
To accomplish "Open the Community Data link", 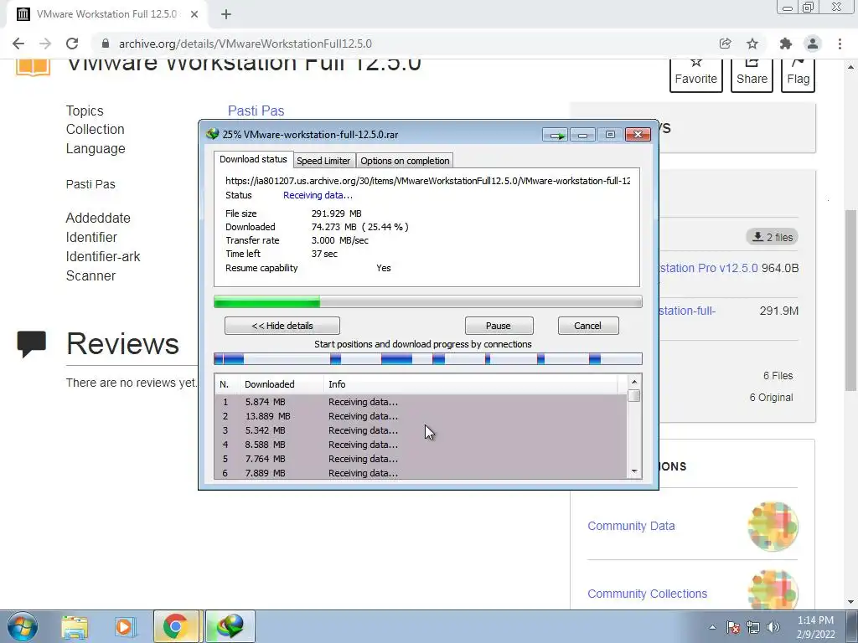I will tap(631, 526).
